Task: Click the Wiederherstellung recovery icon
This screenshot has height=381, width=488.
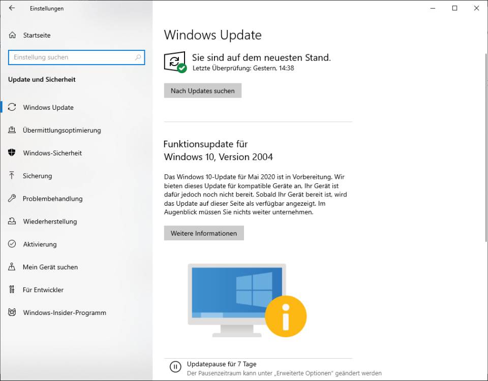Action: click(x=12, y=221)
